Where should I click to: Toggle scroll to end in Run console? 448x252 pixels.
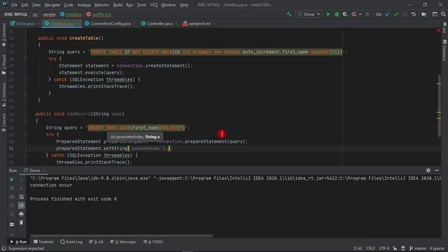pos(22,205)
